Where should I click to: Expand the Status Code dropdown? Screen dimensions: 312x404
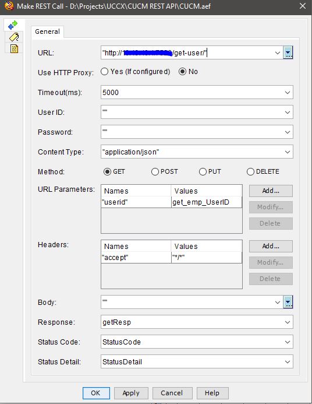click(288, 342)
